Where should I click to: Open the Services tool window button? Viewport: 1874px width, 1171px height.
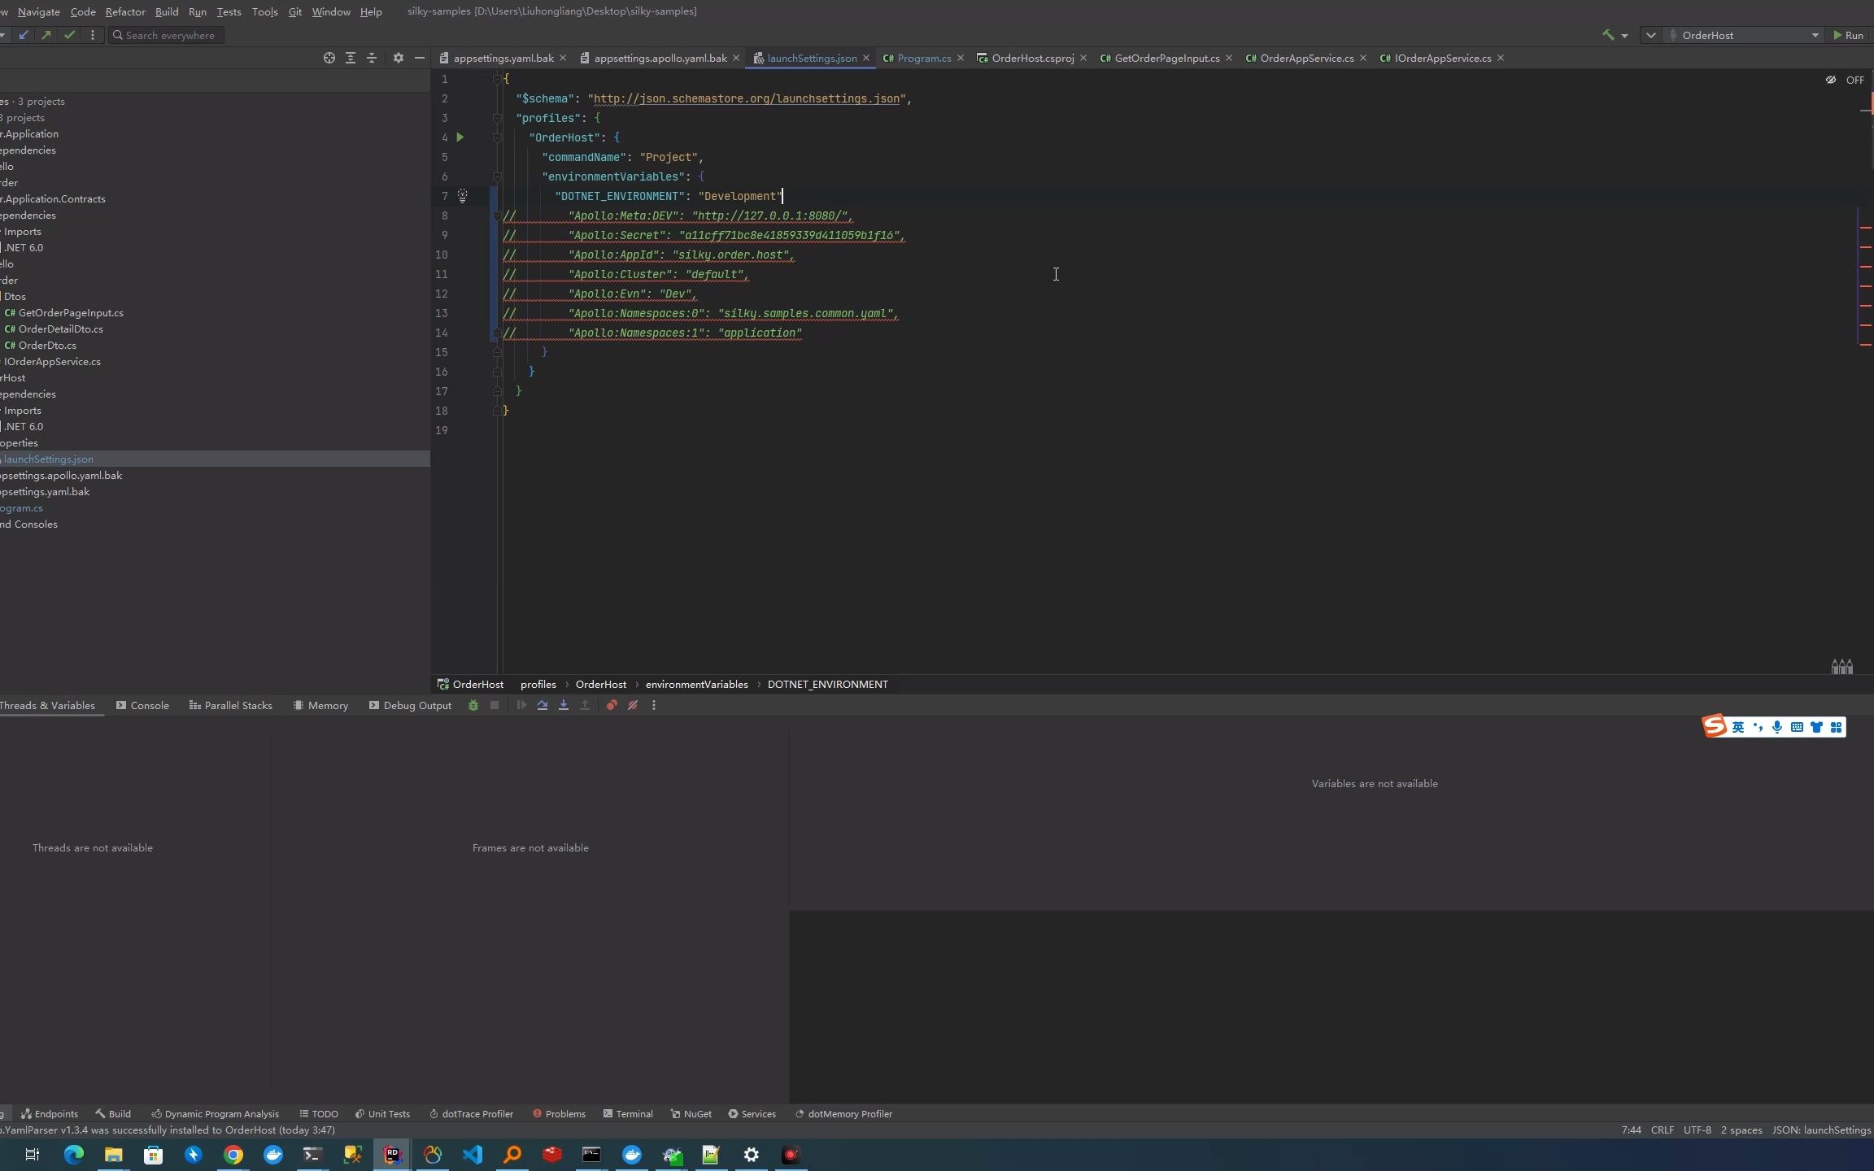752,1114
